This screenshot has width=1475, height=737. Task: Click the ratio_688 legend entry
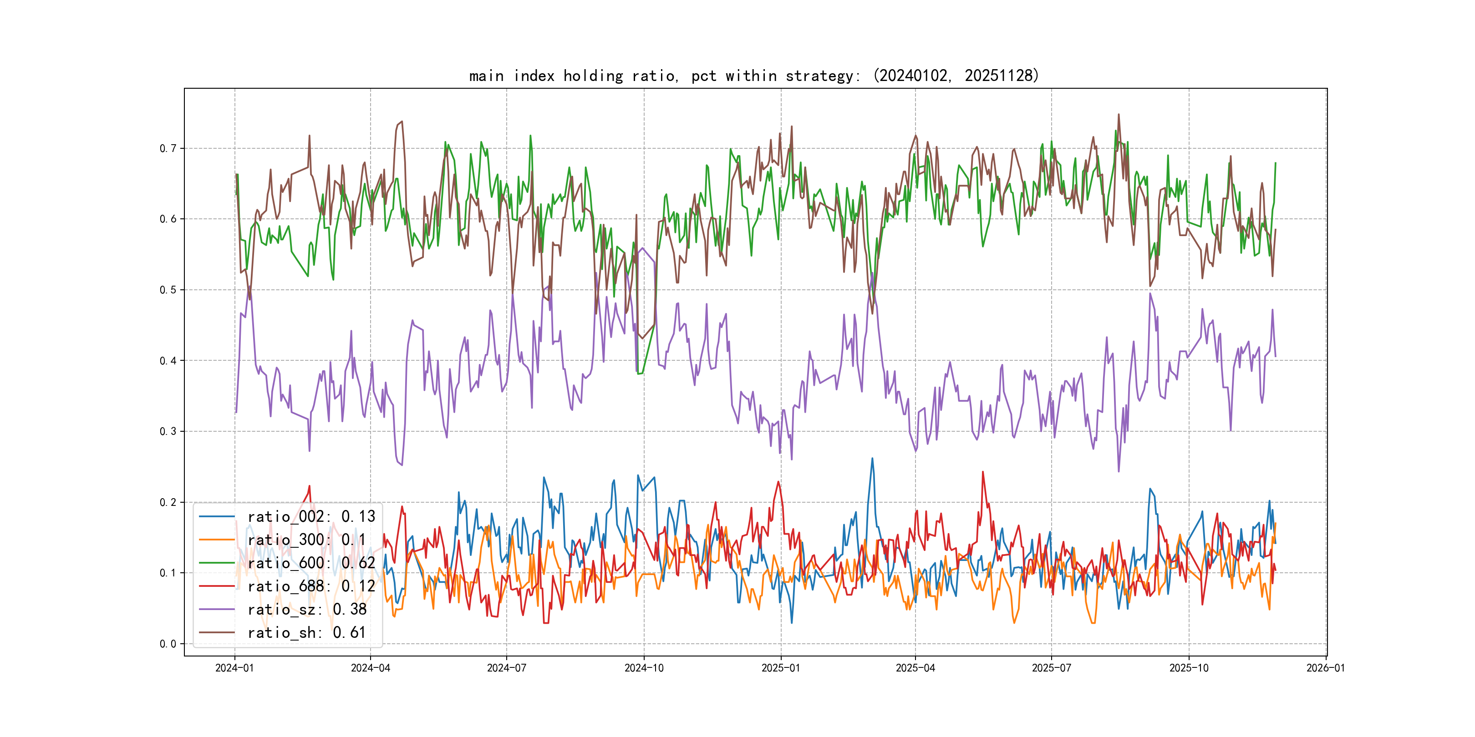(x=311, y=586)
